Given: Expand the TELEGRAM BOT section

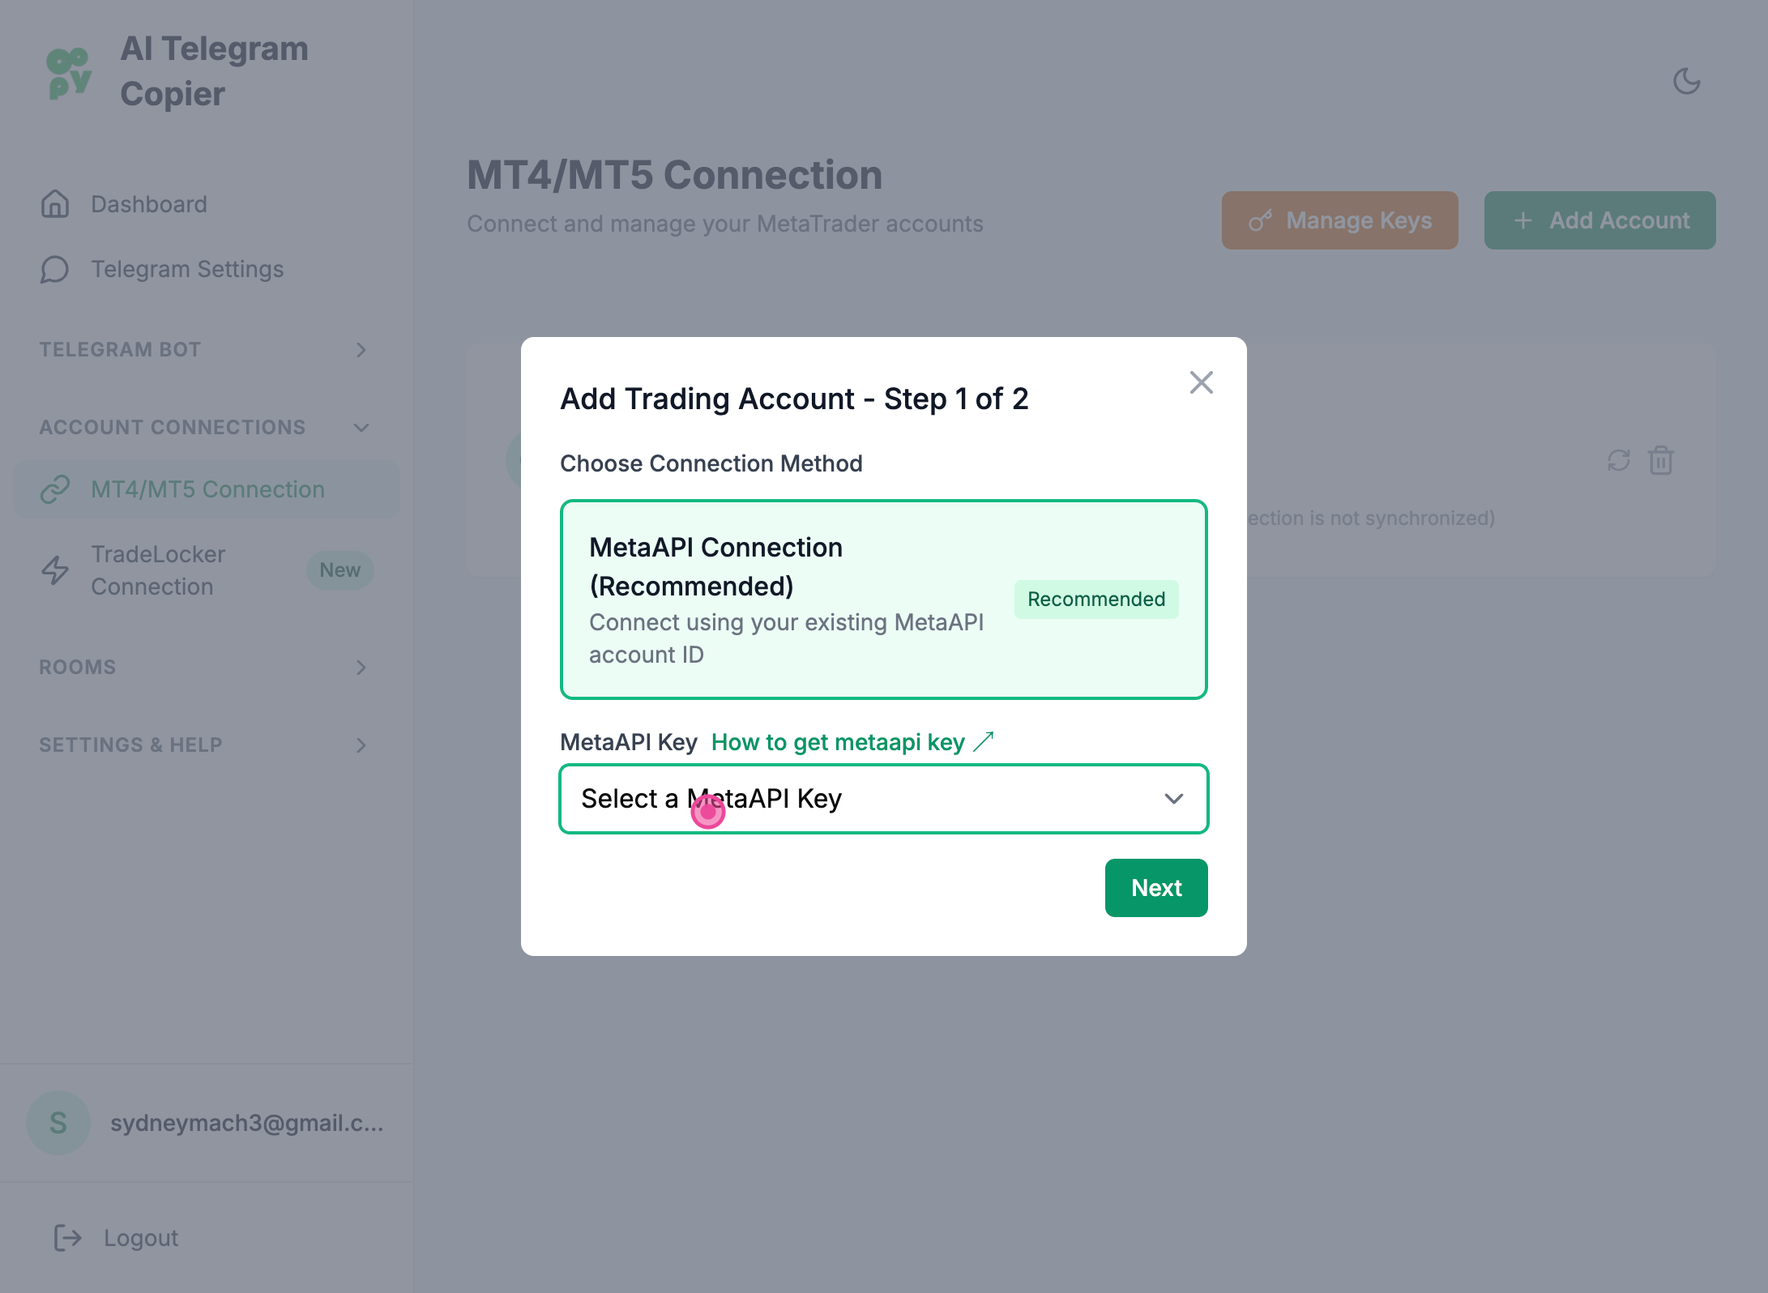Looking at the screenshot, I should 203,350.
